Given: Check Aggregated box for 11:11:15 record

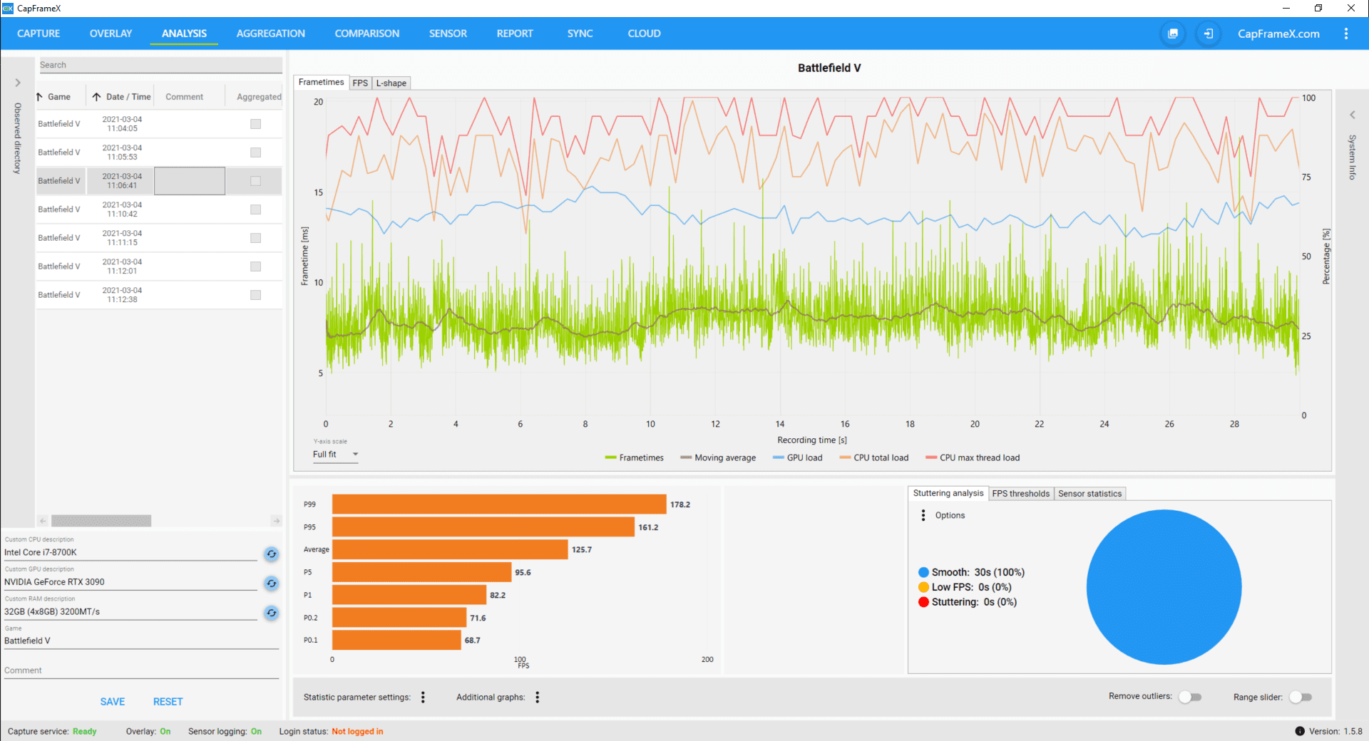Looking at the screenshot, I should click(255, 238).
